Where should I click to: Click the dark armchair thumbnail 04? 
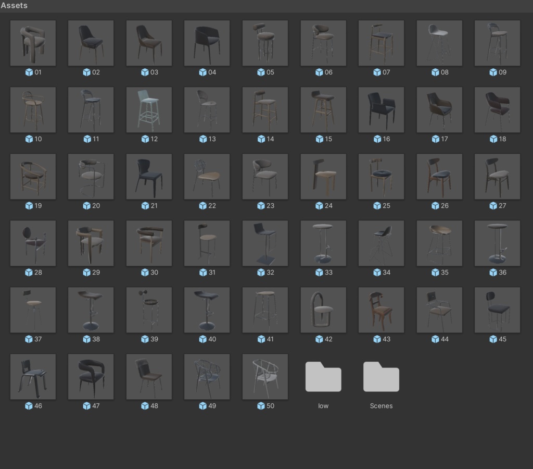click(207, 43)
